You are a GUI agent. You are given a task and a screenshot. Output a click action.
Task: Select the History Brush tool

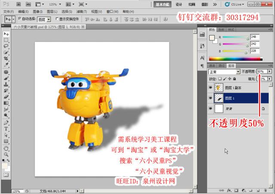[6, 91]
